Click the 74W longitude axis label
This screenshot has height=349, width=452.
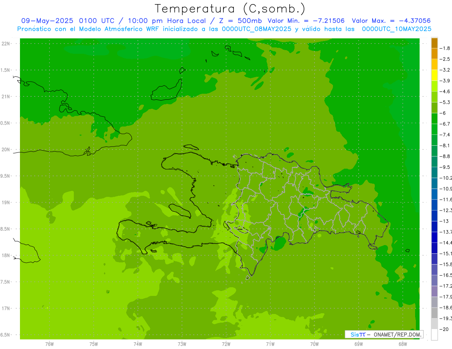point(138,344)
